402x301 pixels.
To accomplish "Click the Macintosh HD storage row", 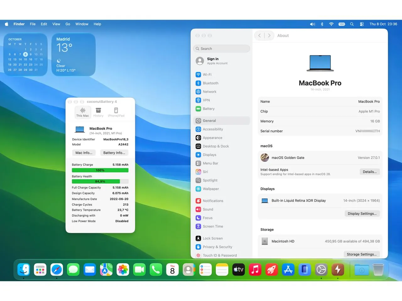I will pyautogui.click(x=320, y=241).
